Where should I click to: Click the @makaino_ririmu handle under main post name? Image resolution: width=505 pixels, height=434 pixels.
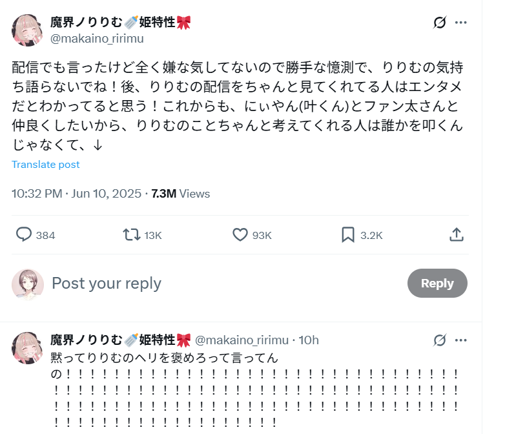pos(97,39)
